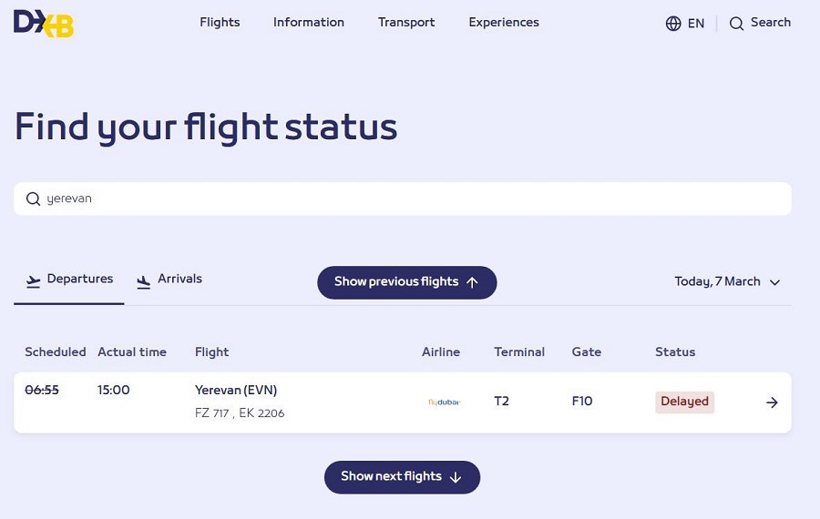Image resolution: width=820 pixels, height=519 pixels.
Task: Open flight details via the right arrow
Action: [772, 402]
